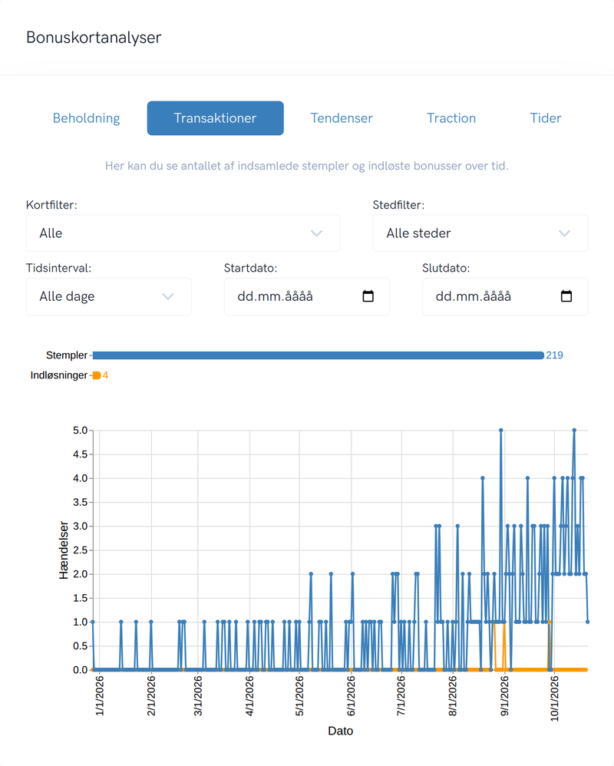Open the Startdato calendar picker icon
The image size is (614, 766).
pos(368,296)
